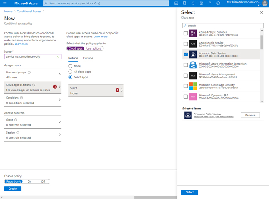
Task: Open the portal settings gear
Action: [x=201, y=3]
